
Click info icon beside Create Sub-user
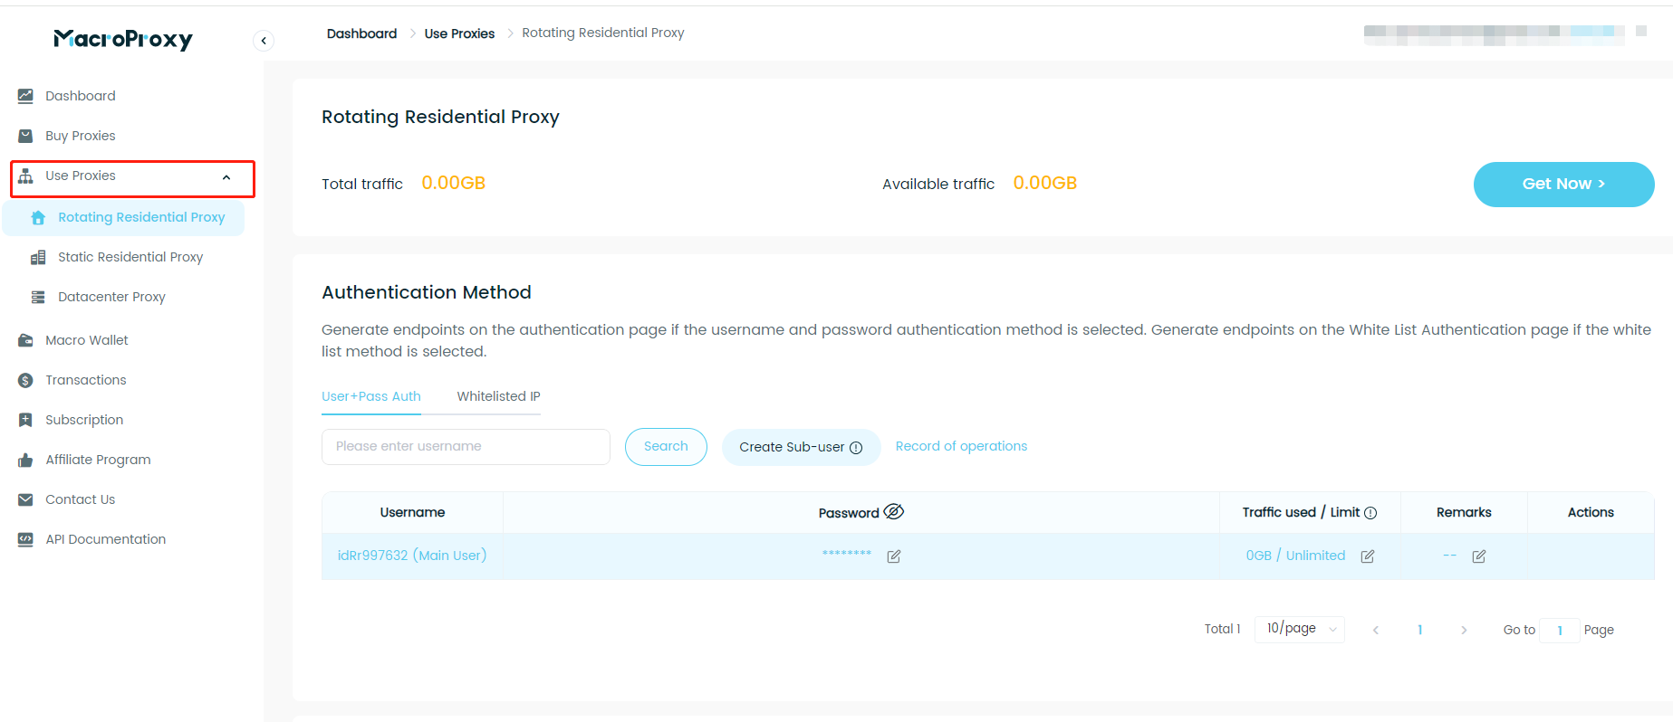856,448
